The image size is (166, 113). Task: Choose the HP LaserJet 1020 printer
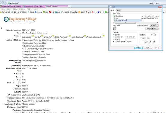click(x=127, y=20)
